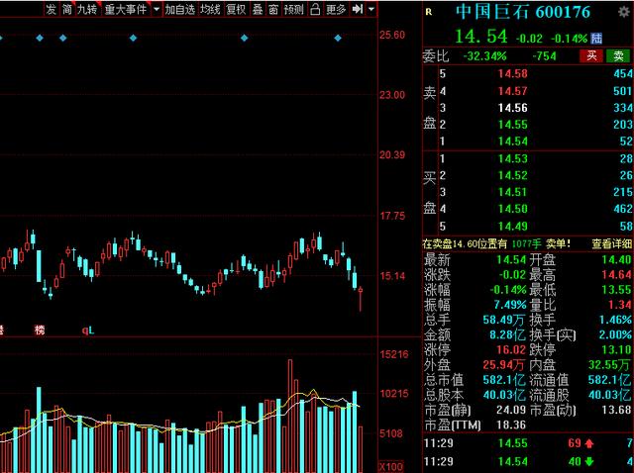634x473 pixels.
Task: Select sell level 4 price 14.57
Action: click(512, 91)
